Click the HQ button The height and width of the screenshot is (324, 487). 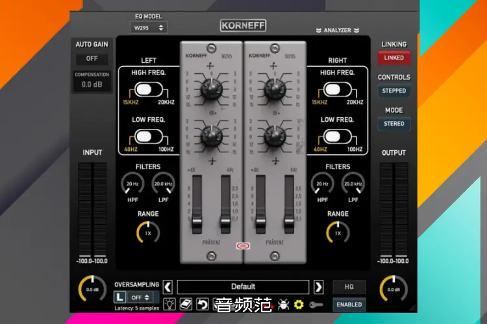(349, 287)
